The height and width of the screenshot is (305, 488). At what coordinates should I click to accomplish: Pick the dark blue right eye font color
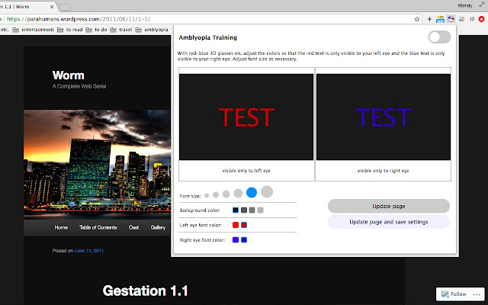coord(244,239)
